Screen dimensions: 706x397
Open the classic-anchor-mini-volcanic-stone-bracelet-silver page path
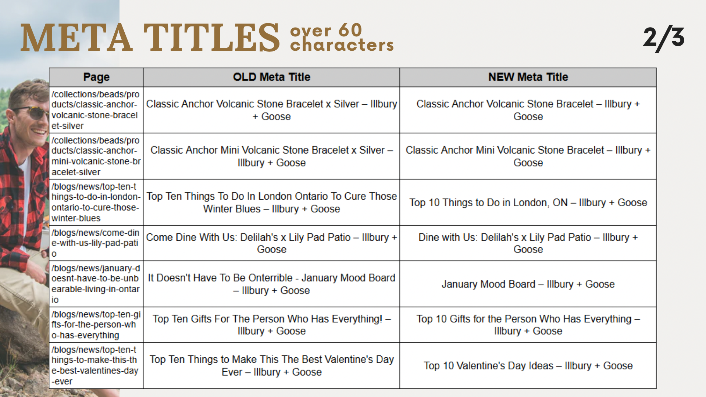click(x=96, y=156)
